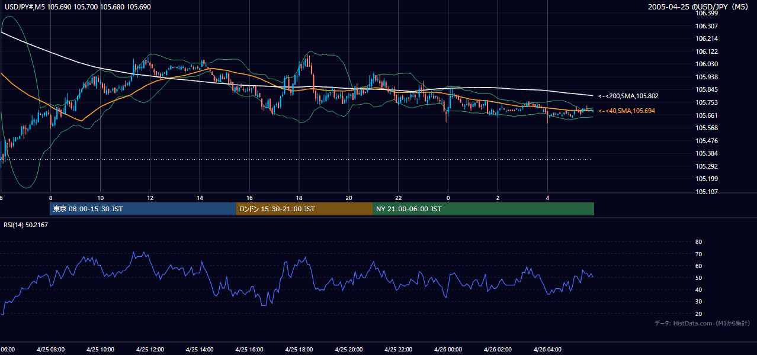Click the 4/25 10:00 time axis label
Image resolution: width=757 pixels, height=355 pixels.
click(x=100, y=349)
